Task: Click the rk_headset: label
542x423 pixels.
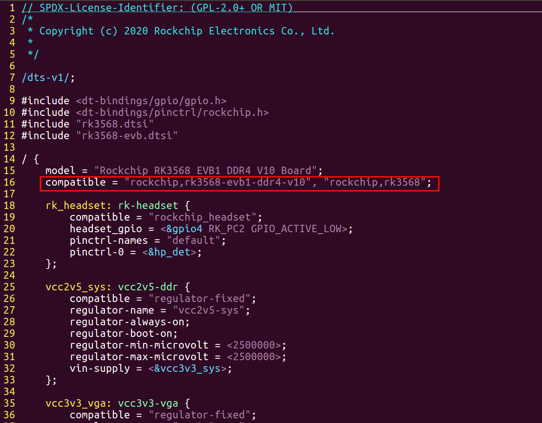Action: click(x=79, y=206)
